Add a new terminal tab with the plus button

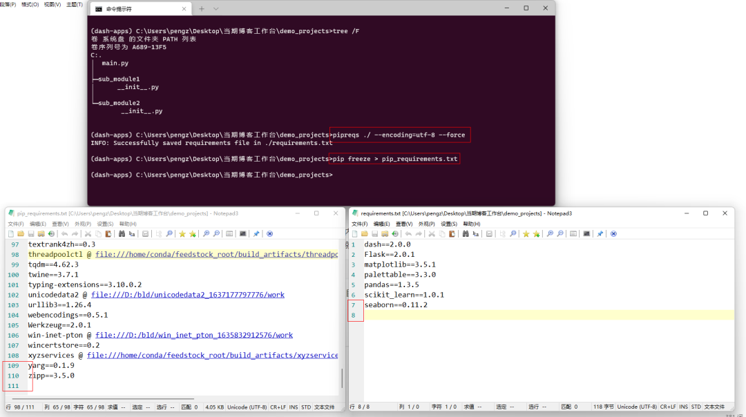coord(202,8)
